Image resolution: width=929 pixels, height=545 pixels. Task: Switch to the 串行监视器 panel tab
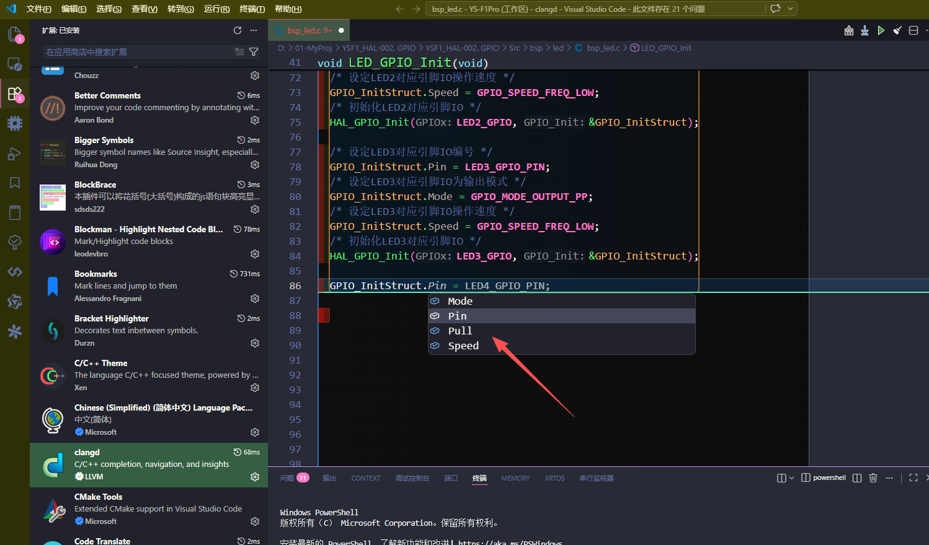(x=597, y=478)
